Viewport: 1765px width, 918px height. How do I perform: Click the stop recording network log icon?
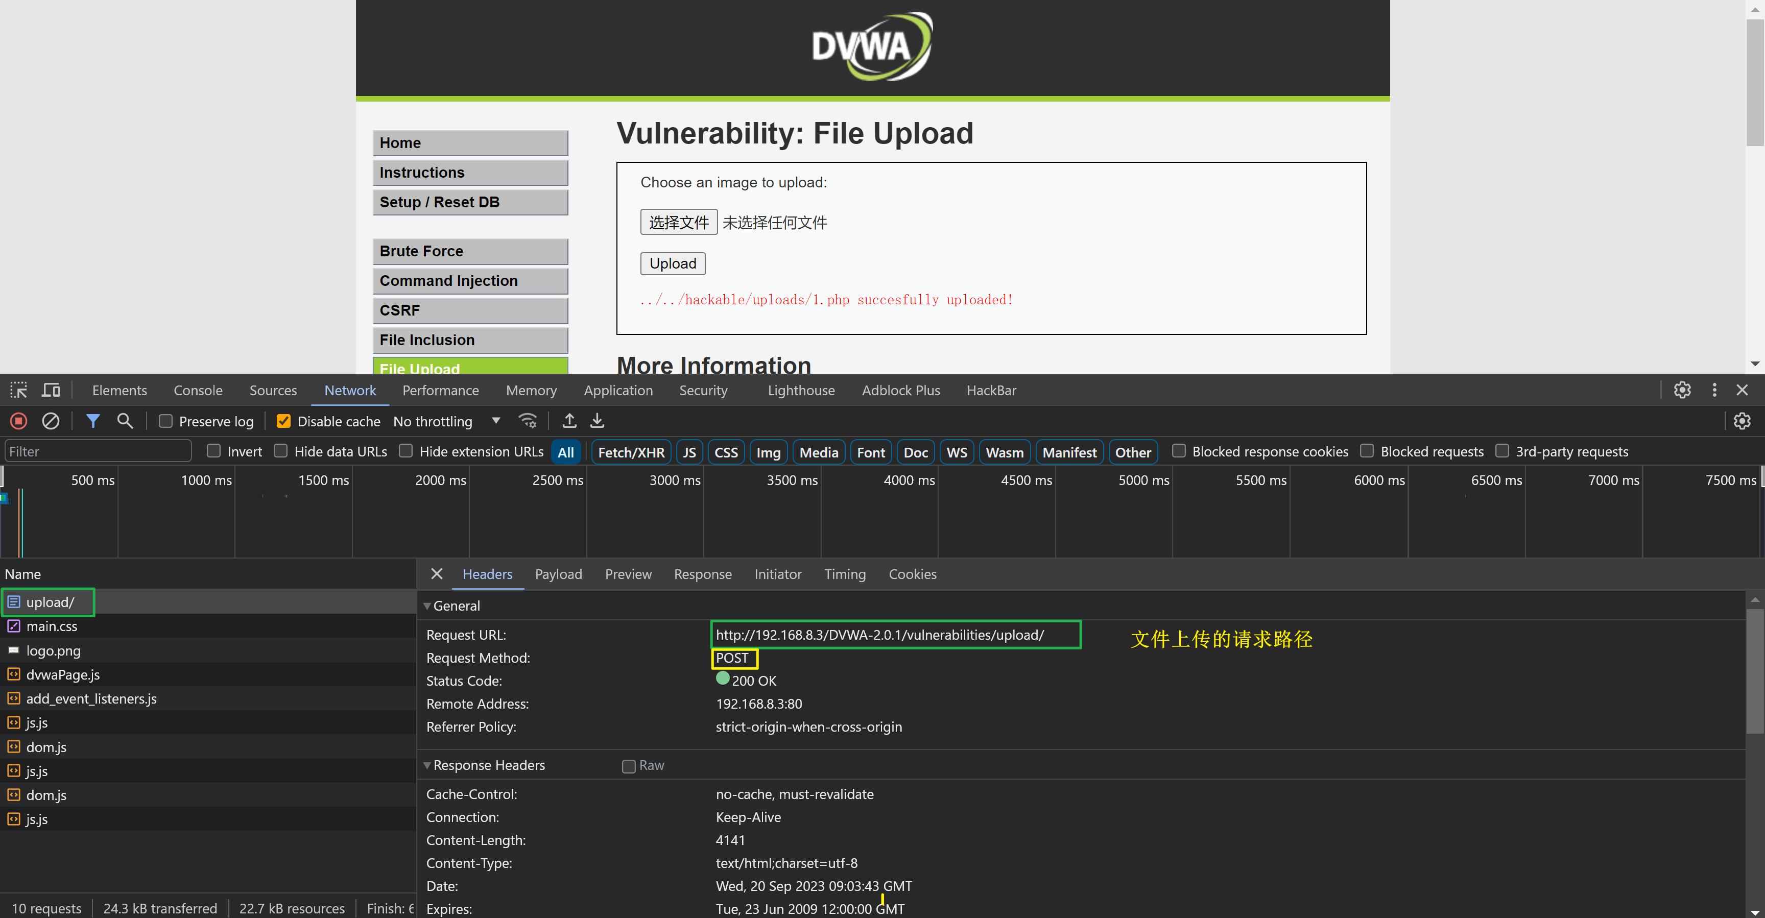[x=18, y=421]
